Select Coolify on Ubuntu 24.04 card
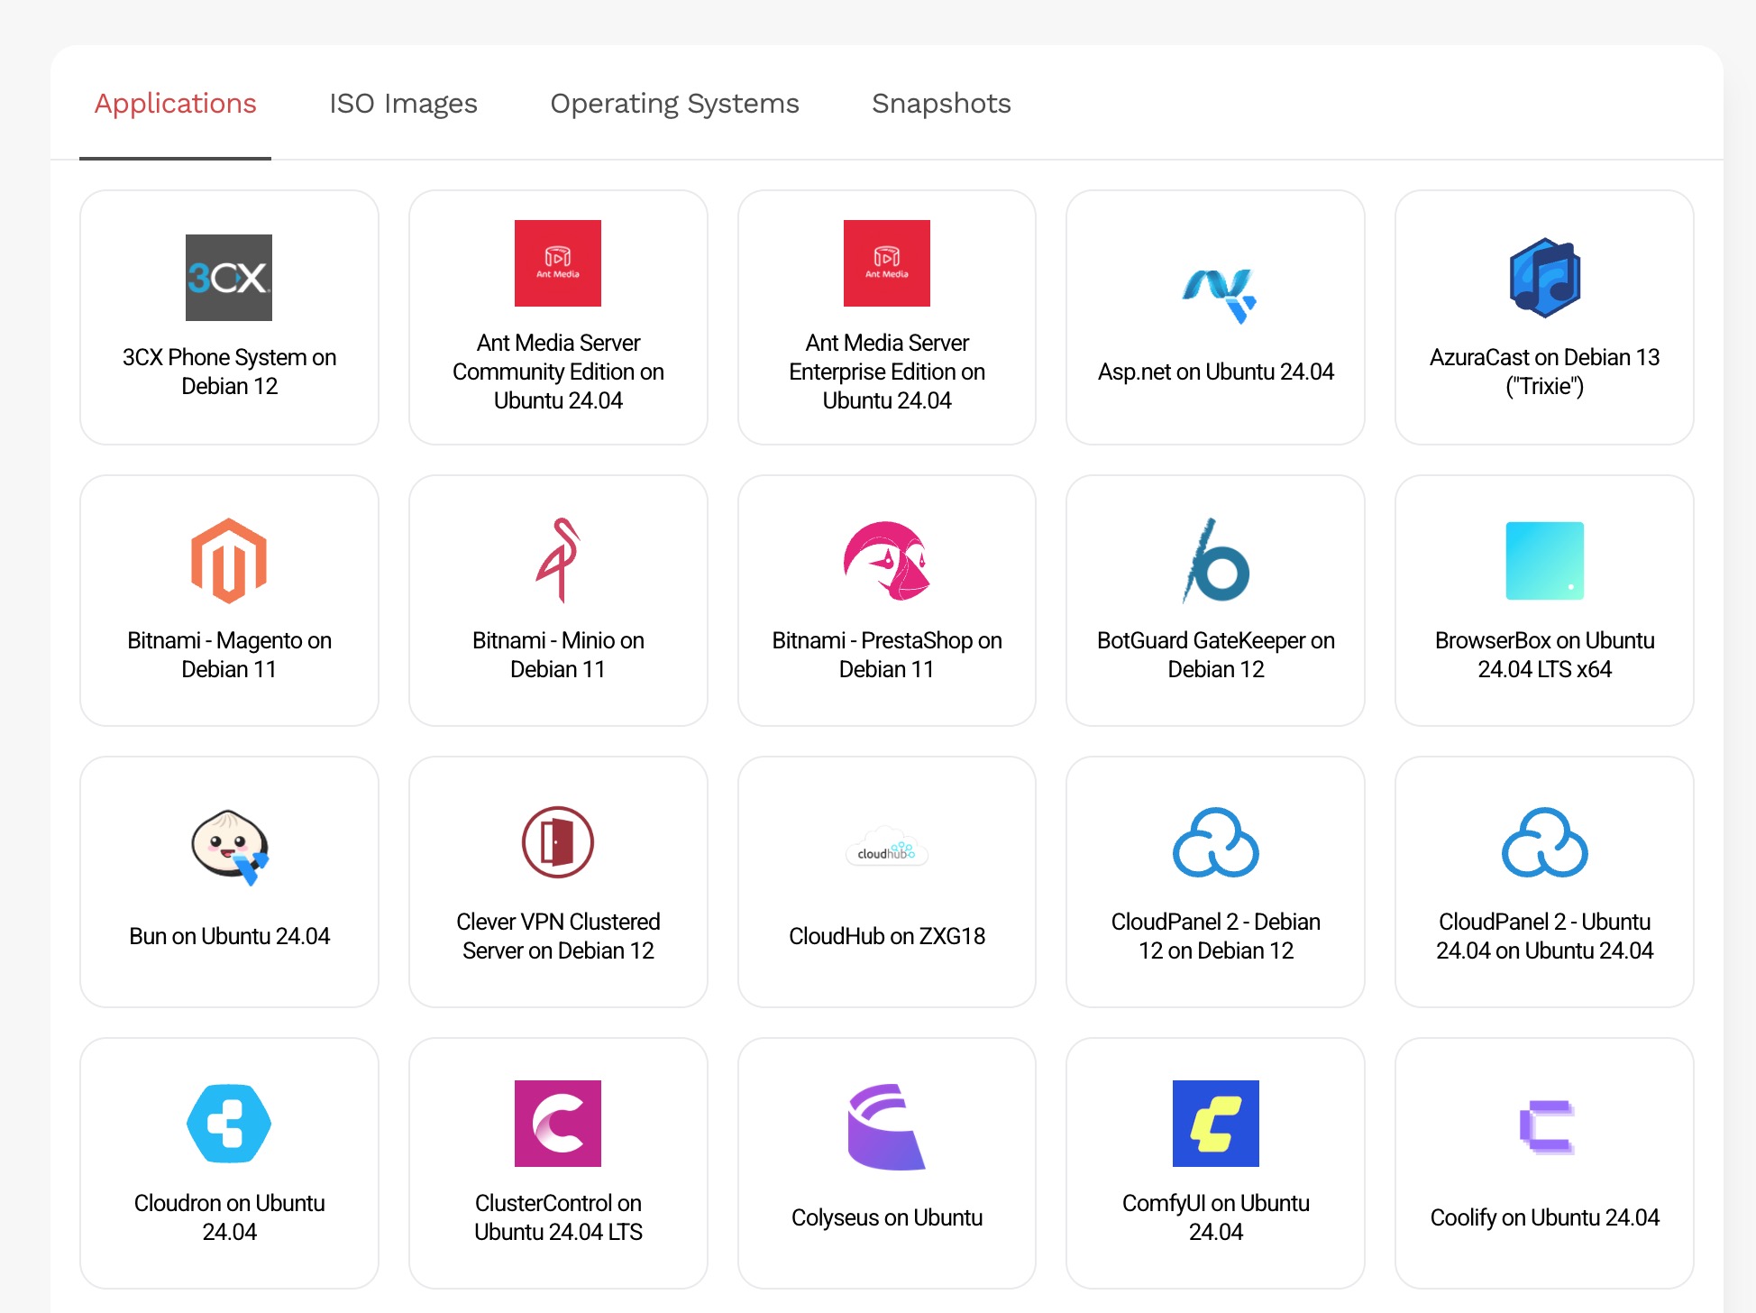 click(1544, 1163)
